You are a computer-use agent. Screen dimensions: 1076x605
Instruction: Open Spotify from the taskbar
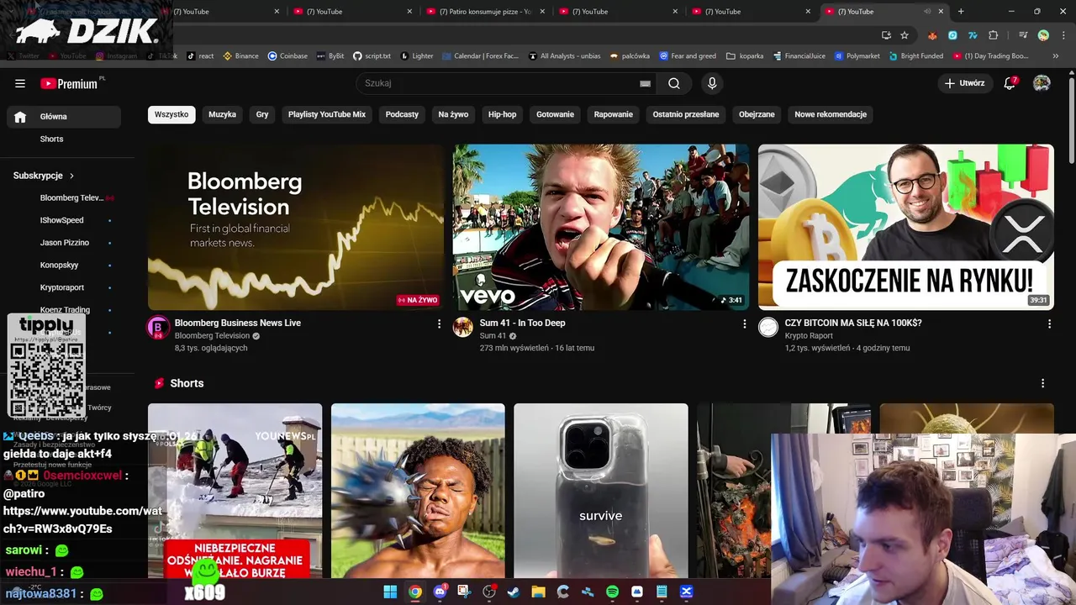click(x=612, y=592)
